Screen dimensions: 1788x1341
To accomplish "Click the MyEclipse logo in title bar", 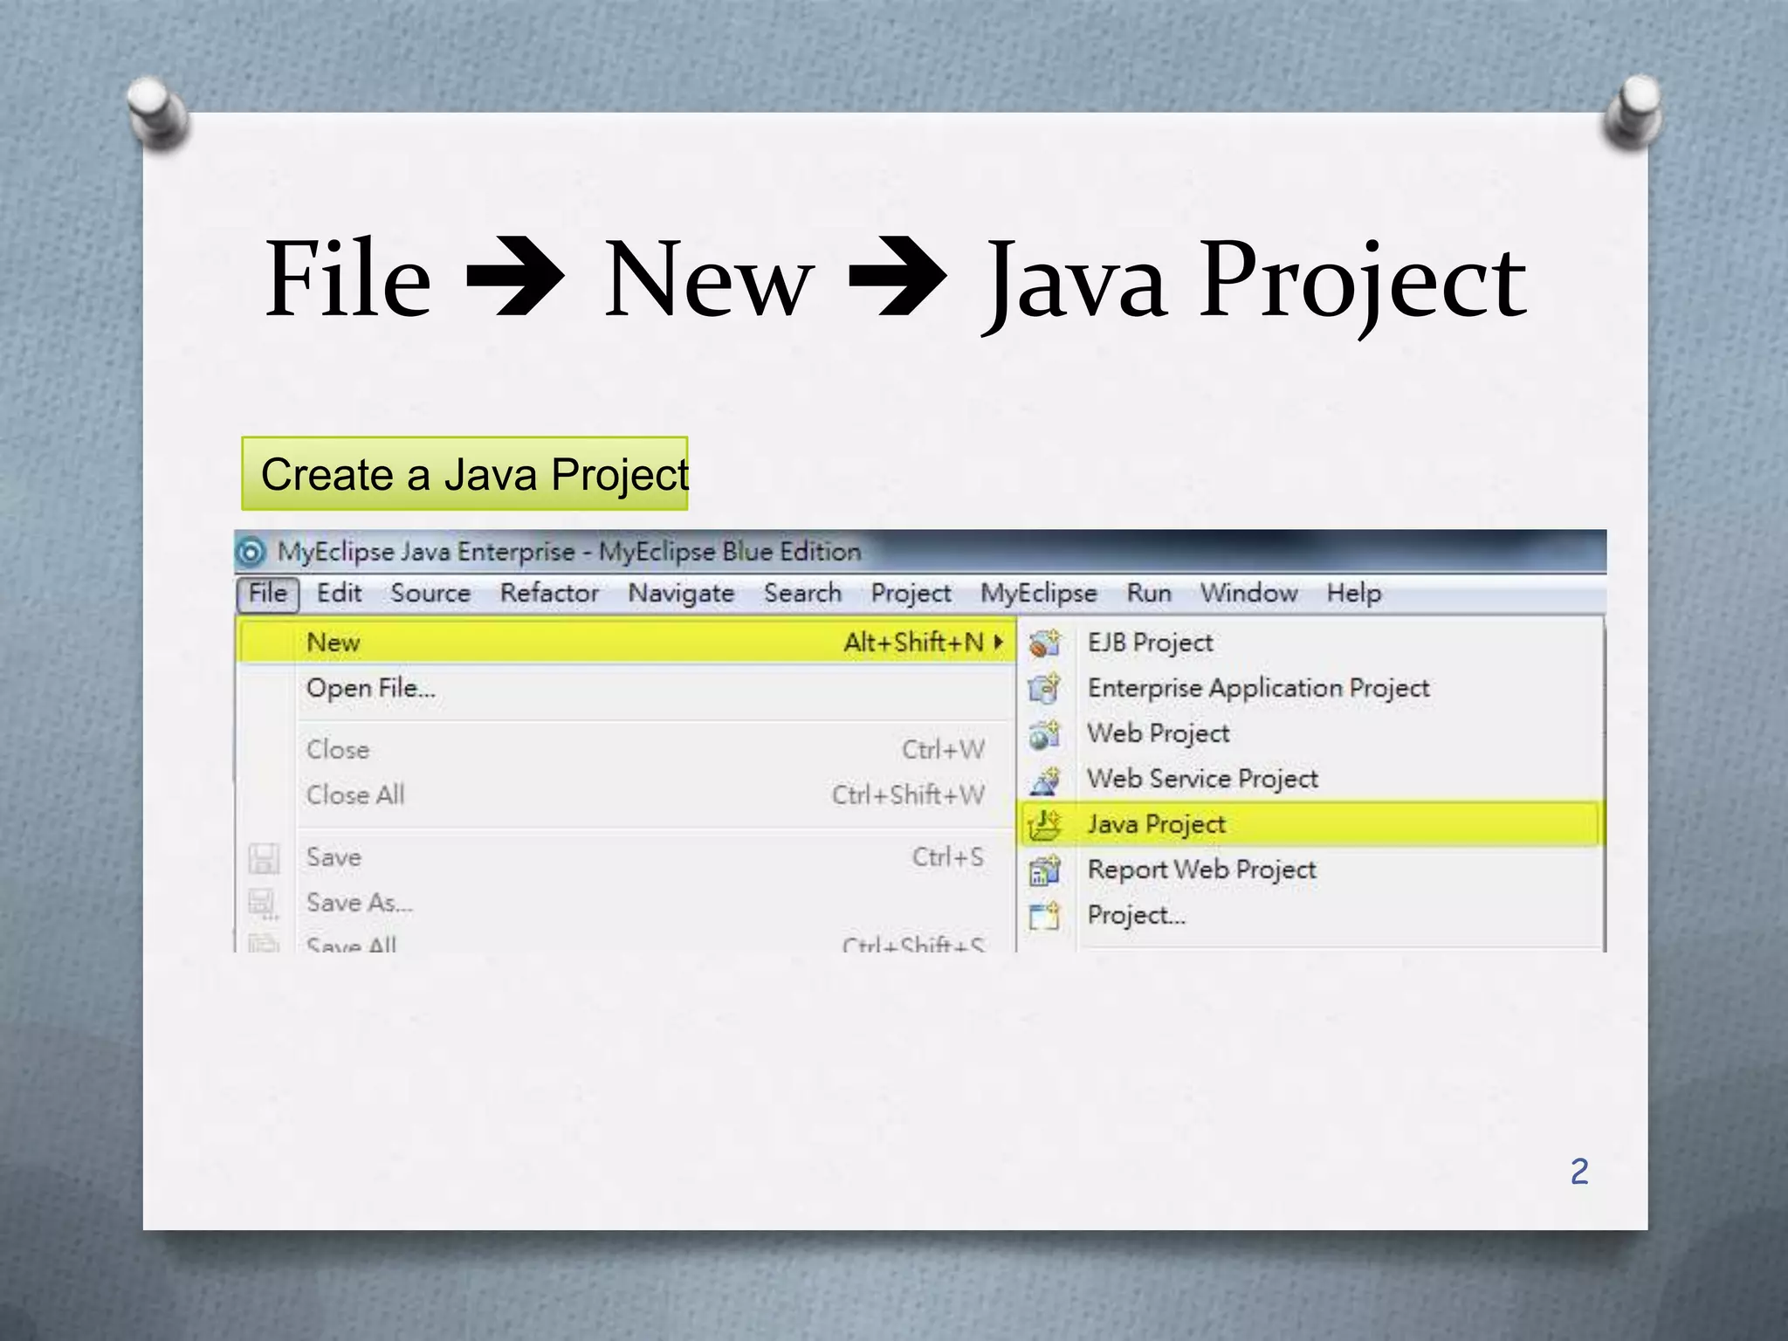I will [x=251, y=552].
